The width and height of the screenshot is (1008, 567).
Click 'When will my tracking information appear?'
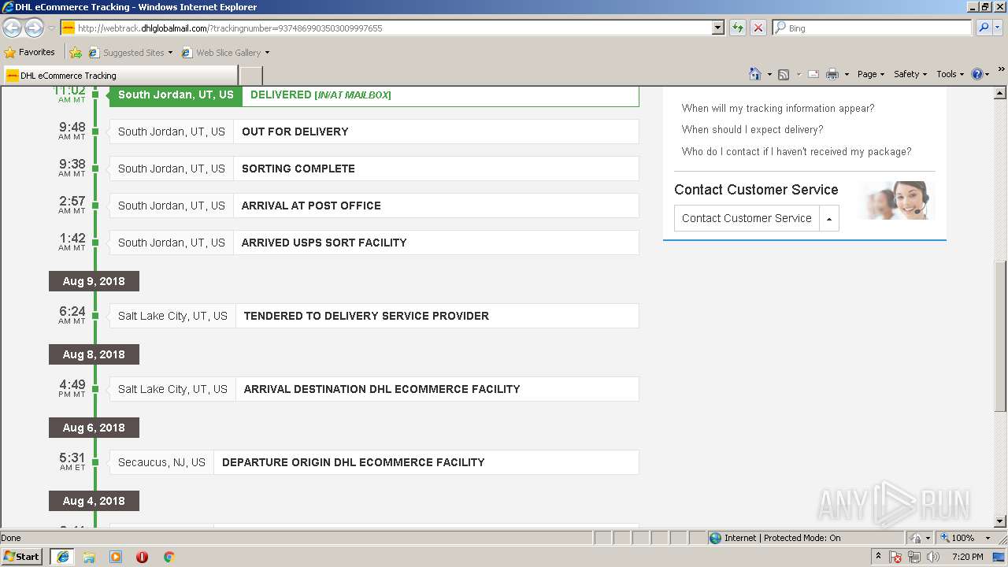coord(778,108)
